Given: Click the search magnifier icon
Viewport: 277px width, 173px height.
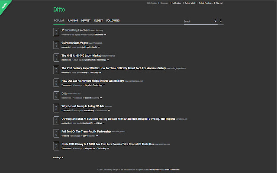Looking at the screenshot, I should click(x=216, y=21).
